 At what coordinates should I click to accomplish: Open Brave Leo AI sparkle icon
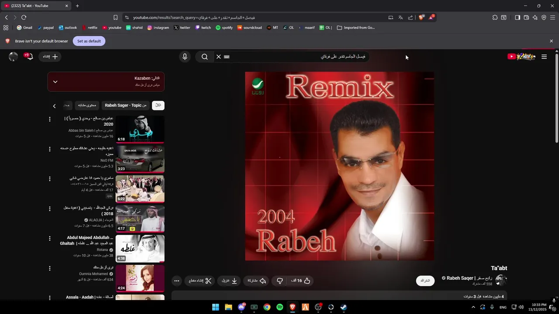point(535,17)
